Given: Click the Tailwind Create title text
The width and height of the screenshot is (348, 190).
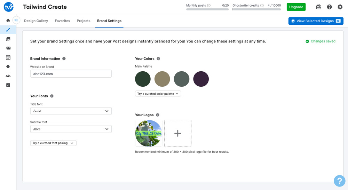Looking at the screenshot, I should [45, 7].
